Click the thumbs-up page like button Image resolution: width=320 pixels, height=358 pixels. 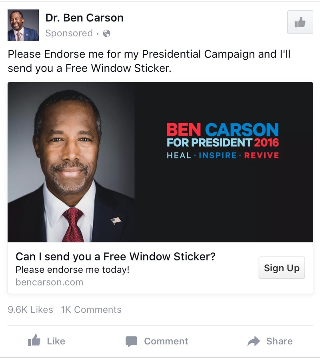300,22
